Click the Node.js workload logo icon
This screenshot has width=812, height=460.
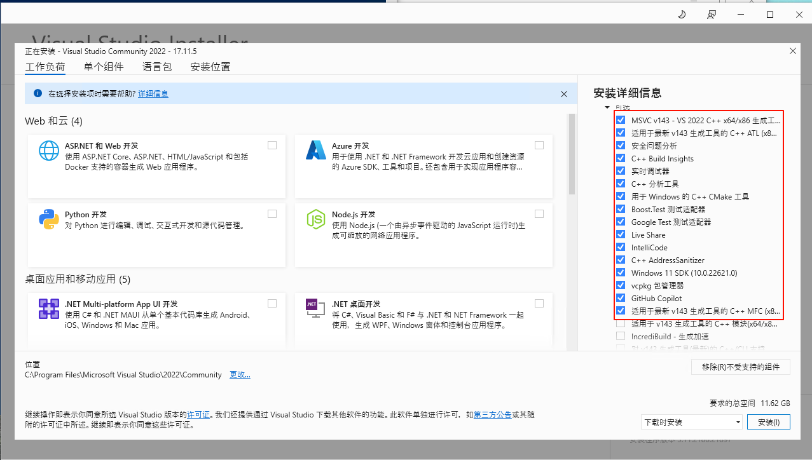[x=316, y=219]
